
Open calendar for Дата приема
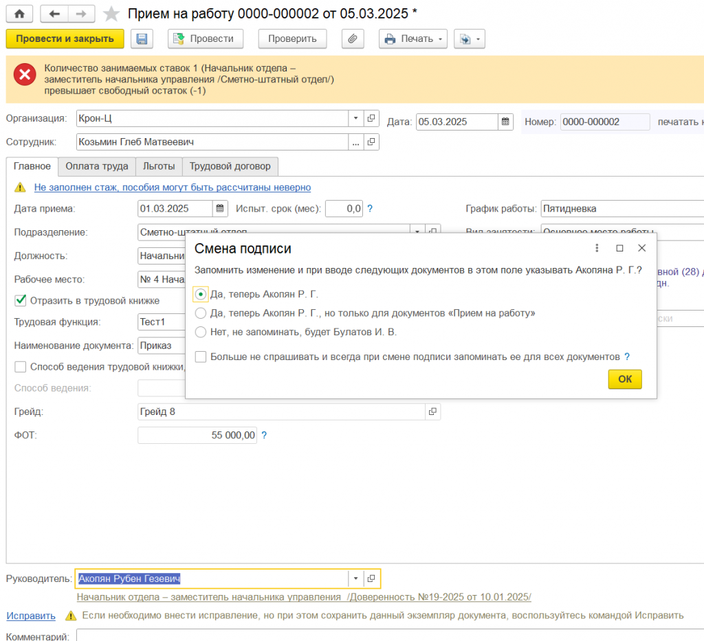coord(220,209)
